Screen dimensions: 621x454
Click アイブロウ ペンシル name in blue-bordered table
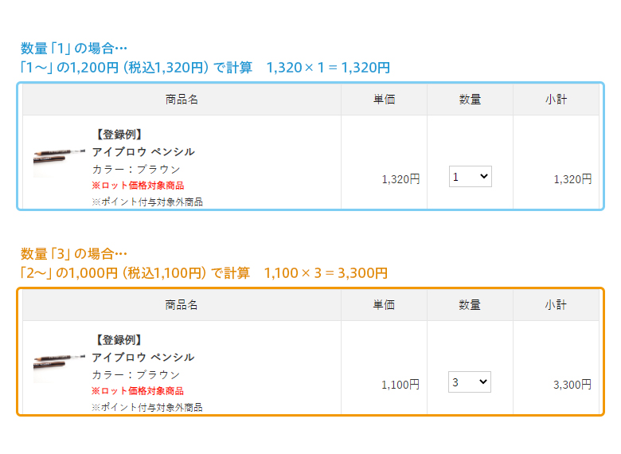pos(143,151)
